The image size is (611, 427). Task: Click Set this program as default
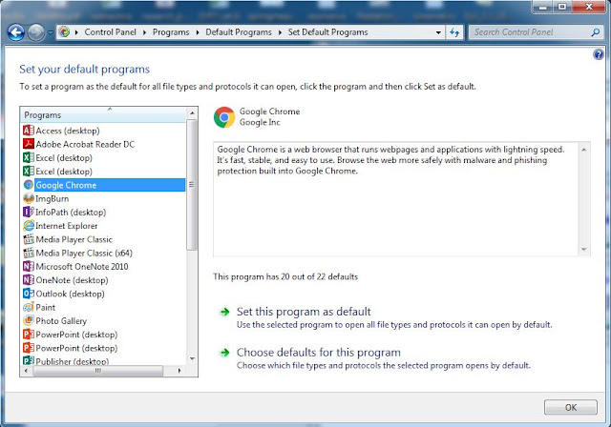coord(304,312)
